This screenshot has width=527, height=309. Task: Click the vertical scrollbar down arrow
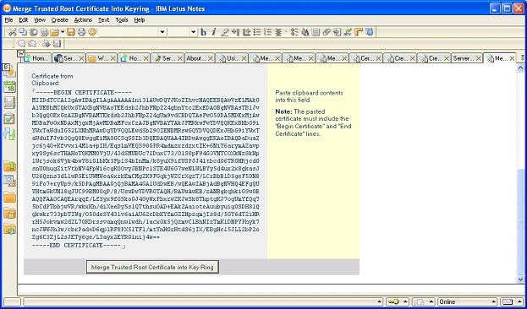(520, 279)
